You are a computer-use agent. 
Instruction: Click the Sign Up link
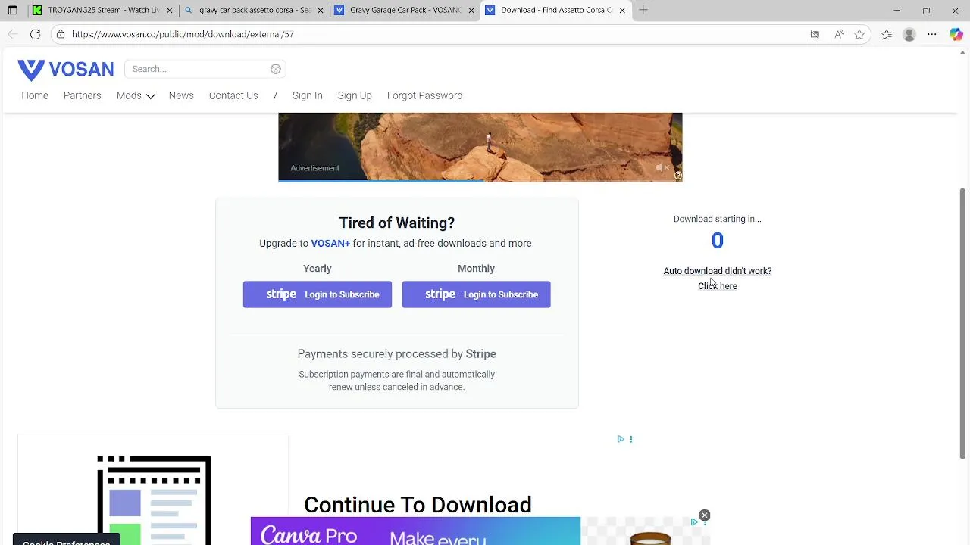(x=355, y=95)
